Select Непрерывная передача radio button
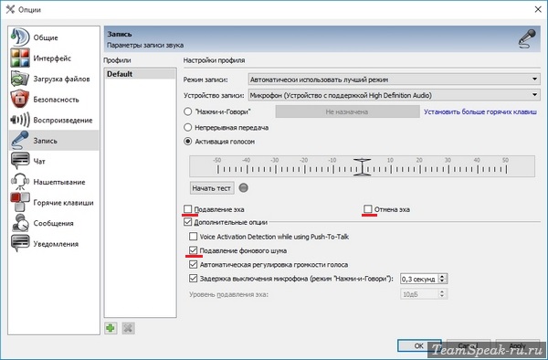The image size is (548, 360). click(x=187, y=127)
